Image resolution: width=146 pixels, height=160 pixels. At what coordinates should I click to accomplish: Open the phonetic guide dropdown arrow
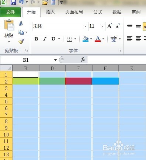point(120,39)
